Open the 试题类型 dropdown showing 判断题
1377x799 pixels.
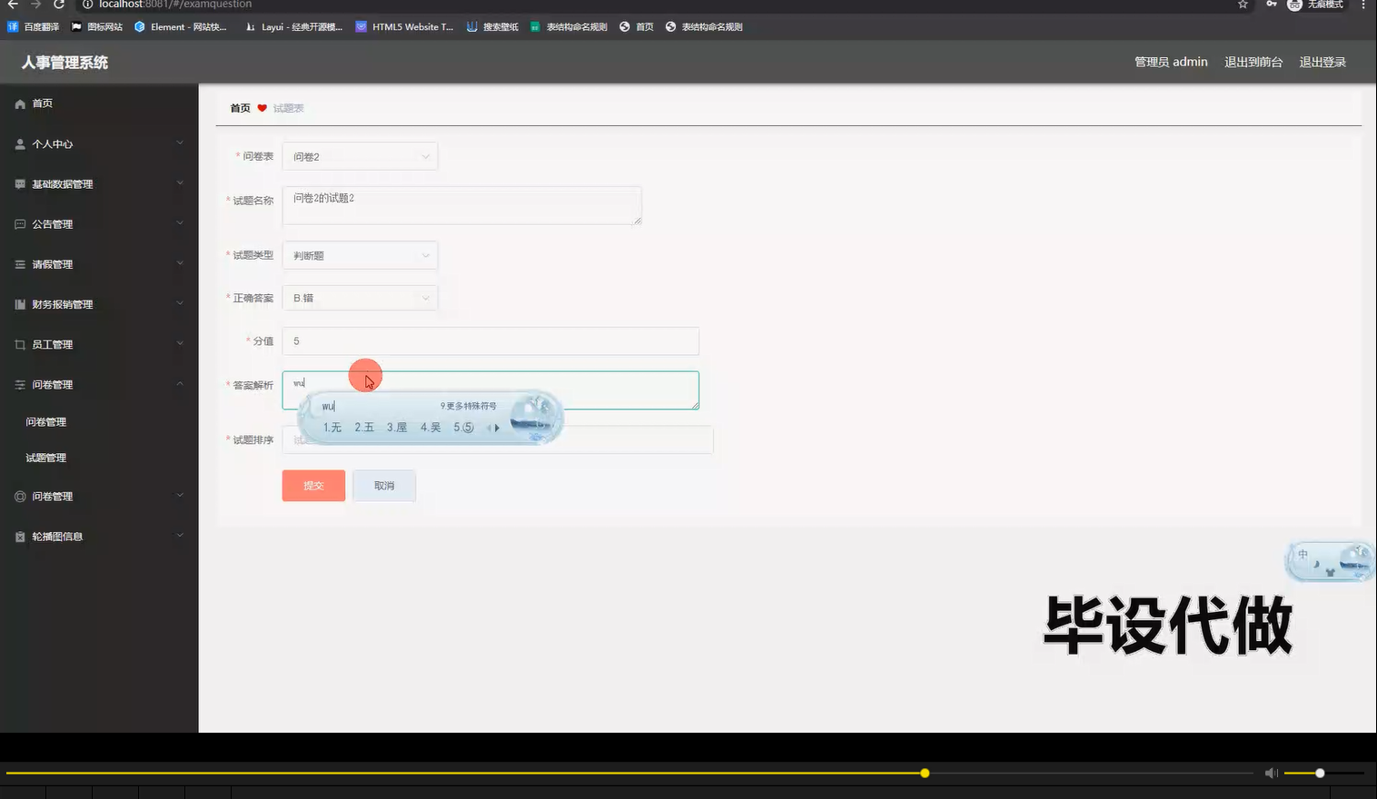click(360, 254)
